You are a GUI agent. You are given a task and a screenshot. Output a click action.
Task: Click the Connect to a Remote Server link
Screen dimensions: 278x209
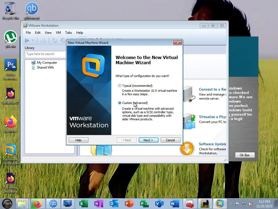click(x=212, y=89)
